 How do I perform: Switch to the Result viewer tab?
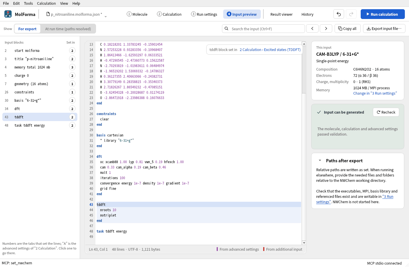281,14
